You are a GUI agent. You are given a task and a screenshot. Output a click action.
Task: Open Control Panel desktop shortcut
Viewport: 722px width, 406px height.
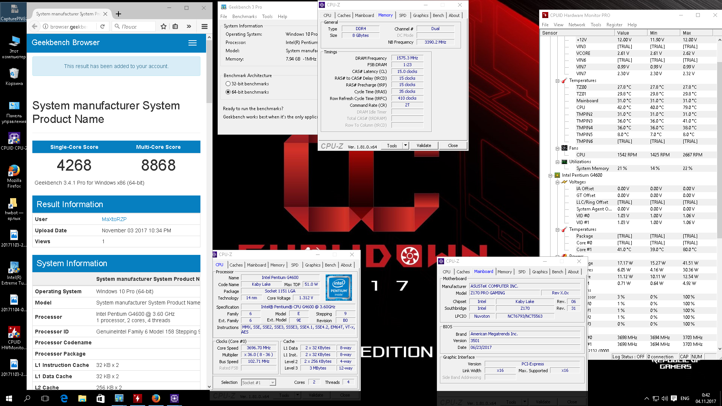coord(14,112)
